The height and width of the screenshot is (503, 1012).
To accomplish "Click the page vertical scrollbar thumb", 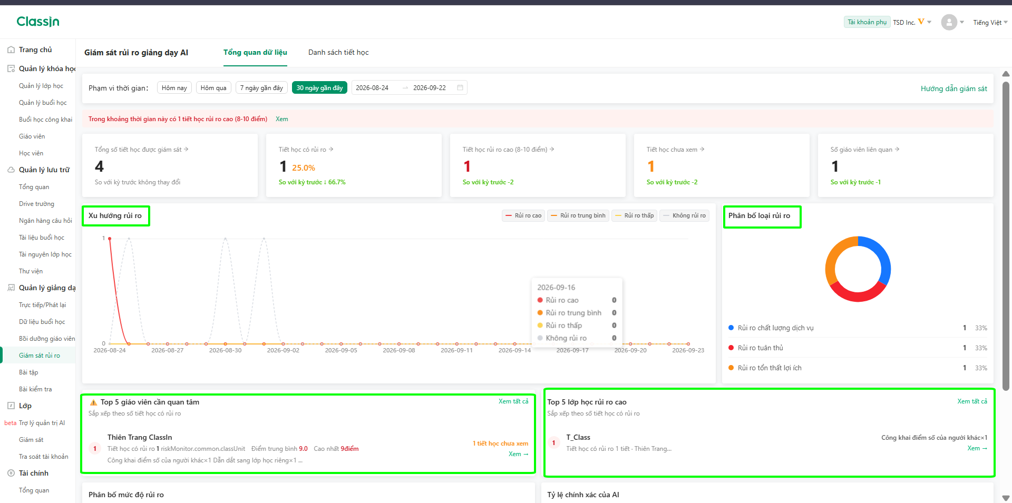I will (x=1006, y=236).
